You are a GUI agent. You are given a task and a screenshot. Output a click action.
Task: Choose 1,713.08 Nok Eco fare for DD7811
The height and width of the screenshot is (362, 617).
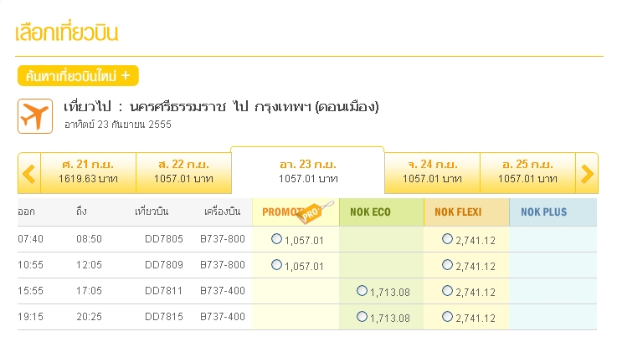pos(362,291)
